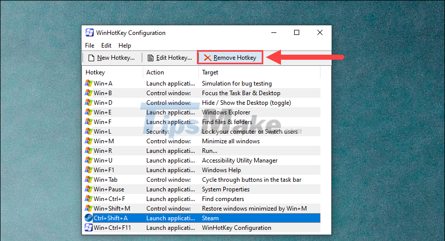Select the Win+D hotkey text
Image resolution: width=445 pixels, height=241 pixels.
(x=103, y=103)
